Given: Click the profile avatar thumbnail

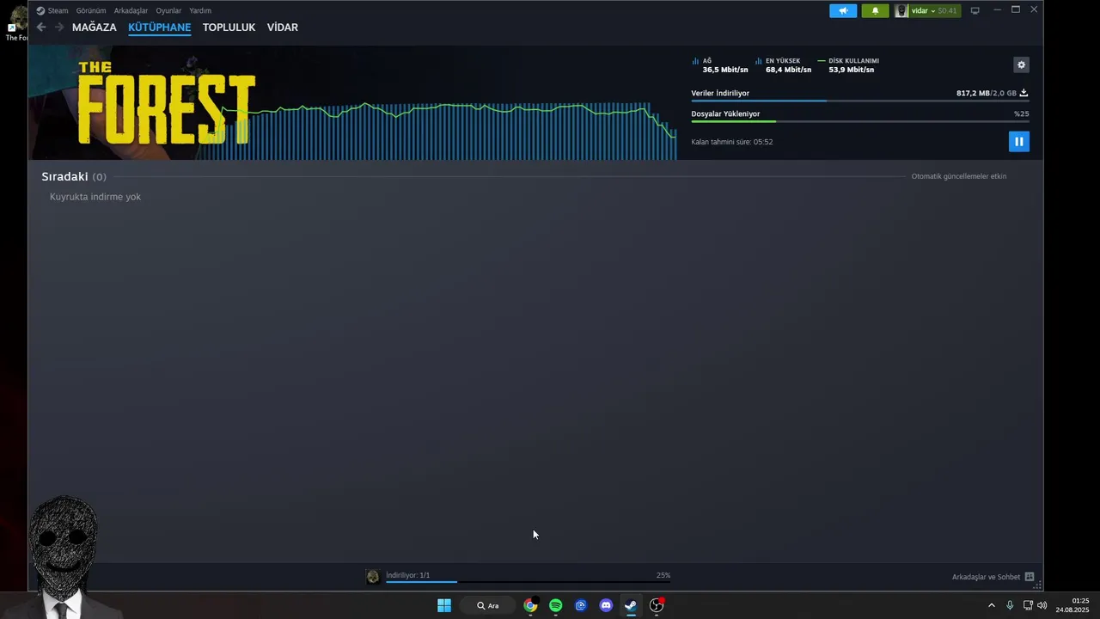Looking at the screenshot, I should [901, 10].
